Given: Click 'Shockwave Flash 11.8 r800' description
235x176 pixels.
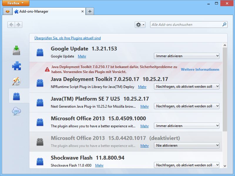Looking at the screenshot, I should [71, 165].
